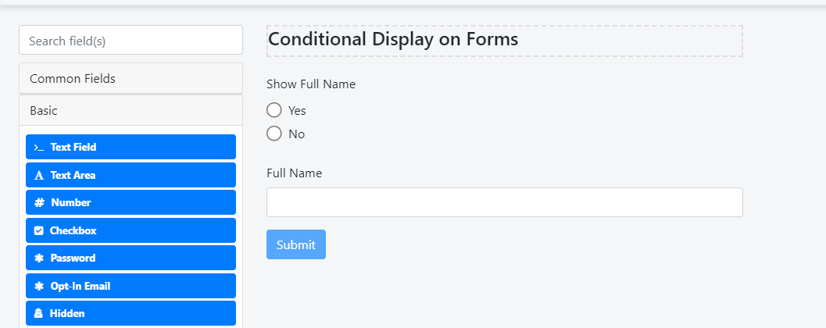Select the Yes radio option
The height and width of the screenshot is (328, 826).
pos(274,110)
